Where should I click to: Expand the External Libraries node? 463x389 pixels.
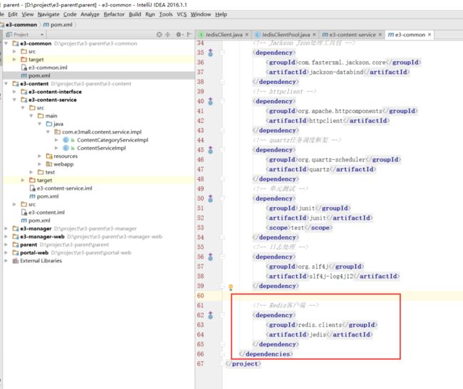coord(6,261)
